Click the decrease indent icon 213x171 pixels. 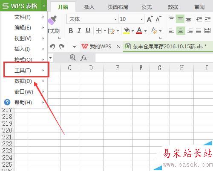point(199,19)
